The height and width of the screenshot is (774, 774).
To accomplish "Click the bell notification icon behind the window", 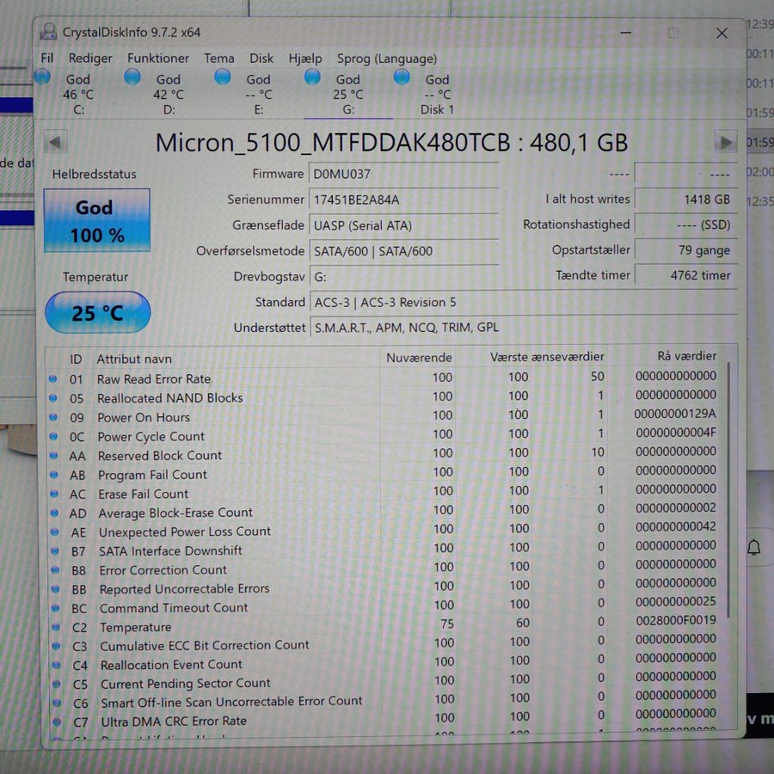I will [x=753, y=547].
